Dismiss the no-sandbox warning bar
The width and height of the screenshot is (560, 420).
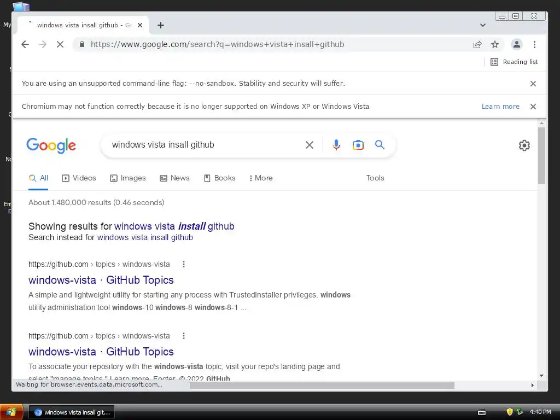coord(533,84)
